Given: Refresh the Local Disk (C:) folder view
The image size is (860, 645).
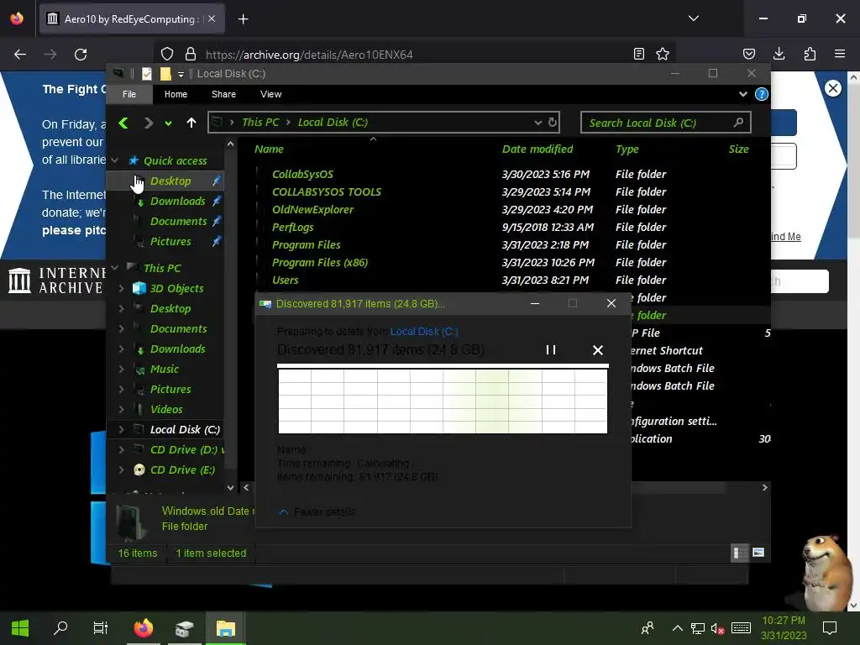Looking at the screenshot, I should pos(553,123).
